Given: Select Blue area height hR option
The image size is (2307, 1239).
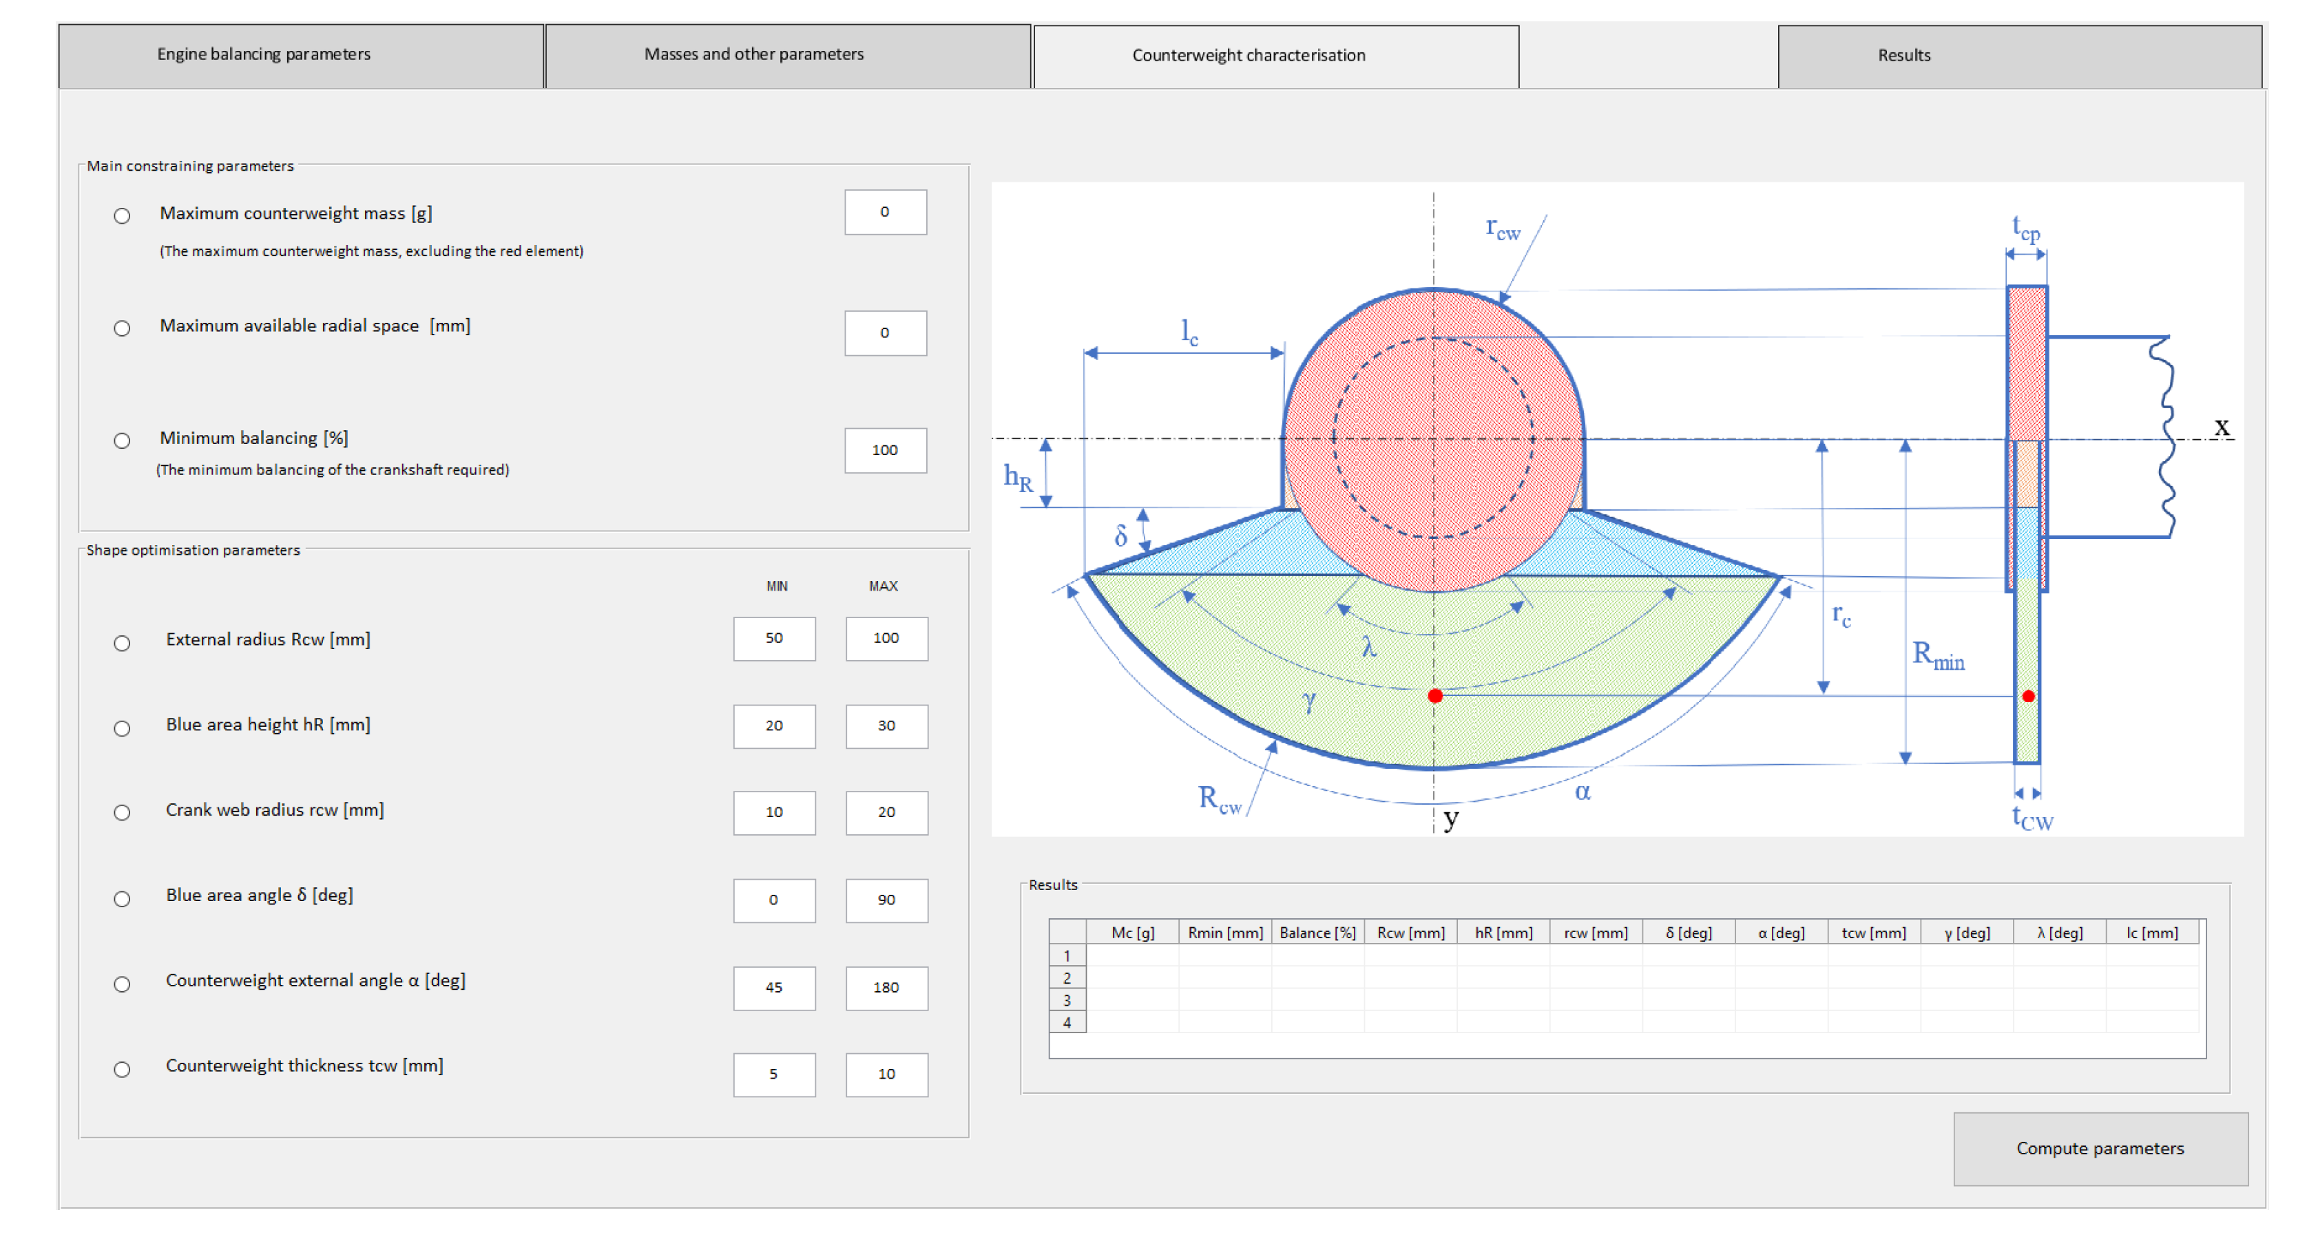Looking at the screenshot, I should click(x=122, y=729).
